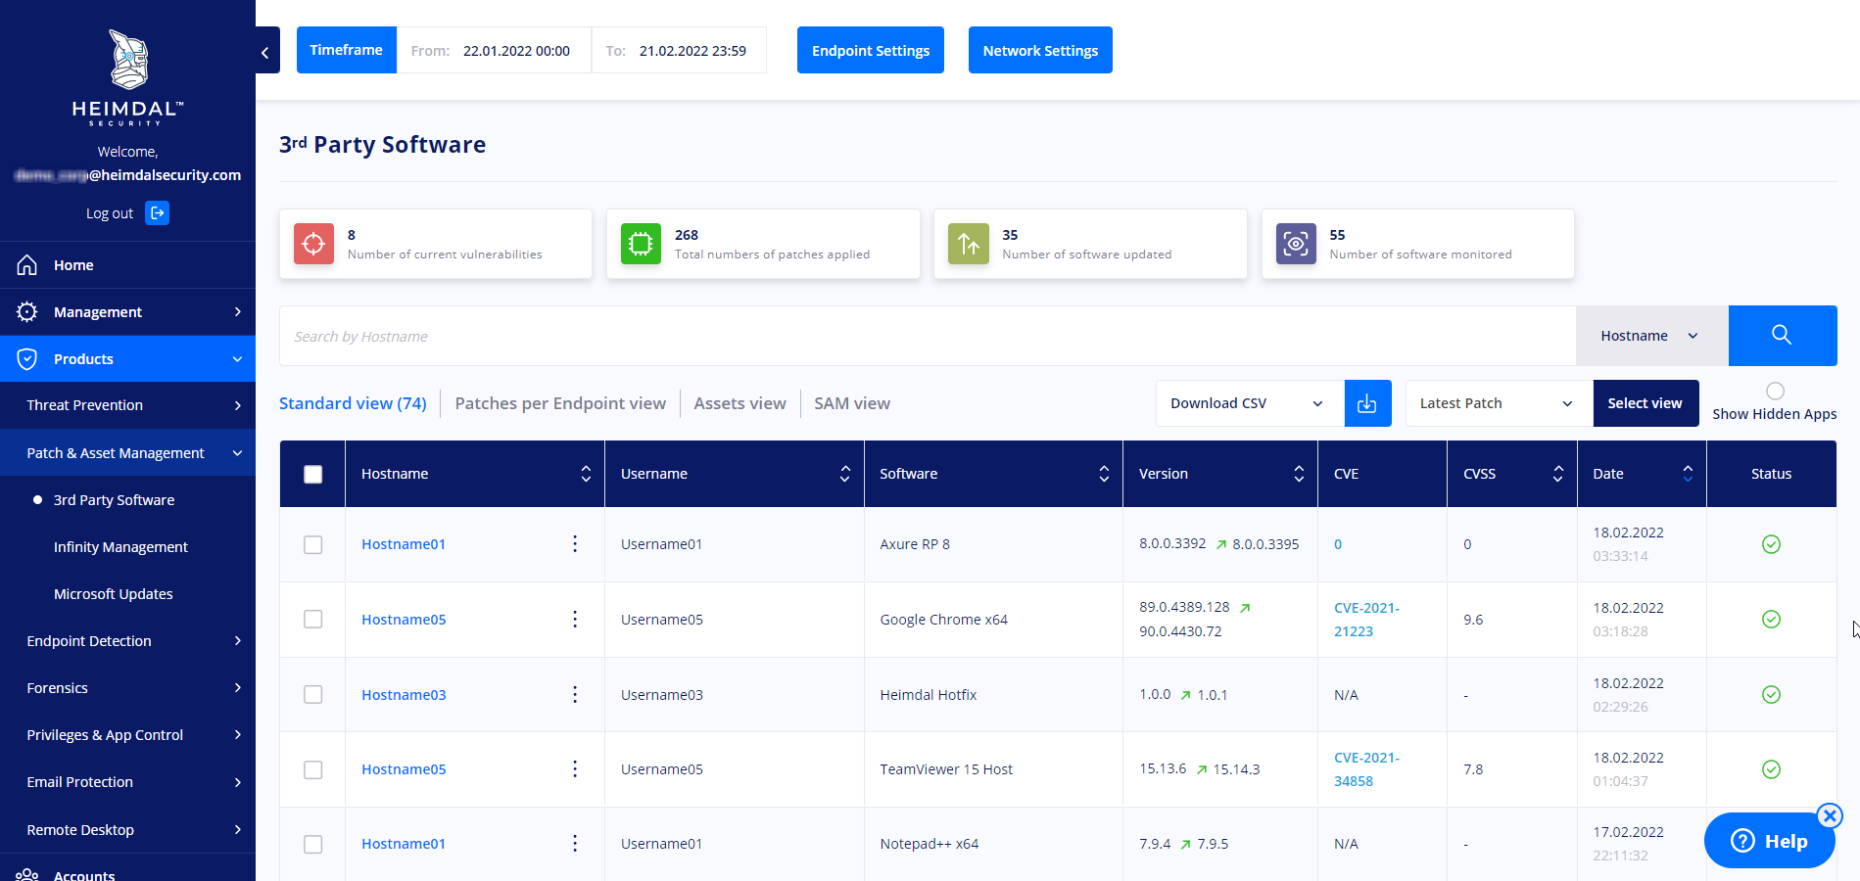This screenshot has height=881, width=1860.
Task: Click the red vulnerabilities icon
Action: click(x=313, y=244)
